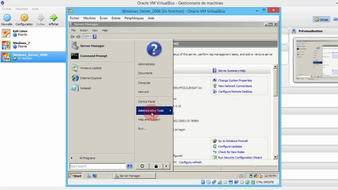Click the Prévisualisation preview thumbnail
The width and height of the screenshot is (338, 190).
coord(317,60)
